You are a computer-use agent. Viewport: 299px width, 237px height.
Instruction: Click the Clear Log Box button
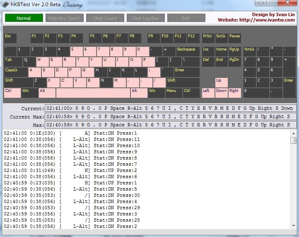coord(145,18)
